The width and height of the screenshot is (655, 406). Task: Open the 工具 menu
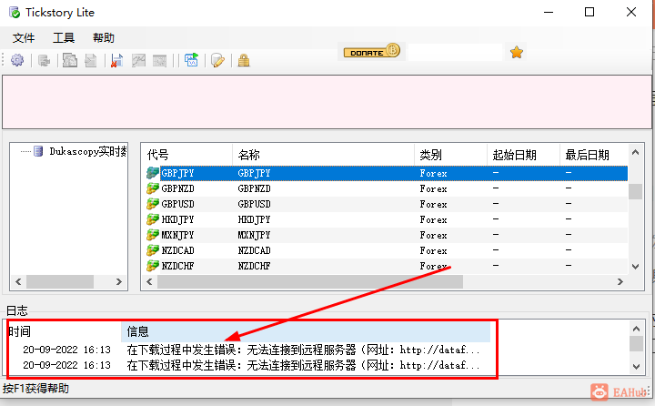click(x=64, y=38)
